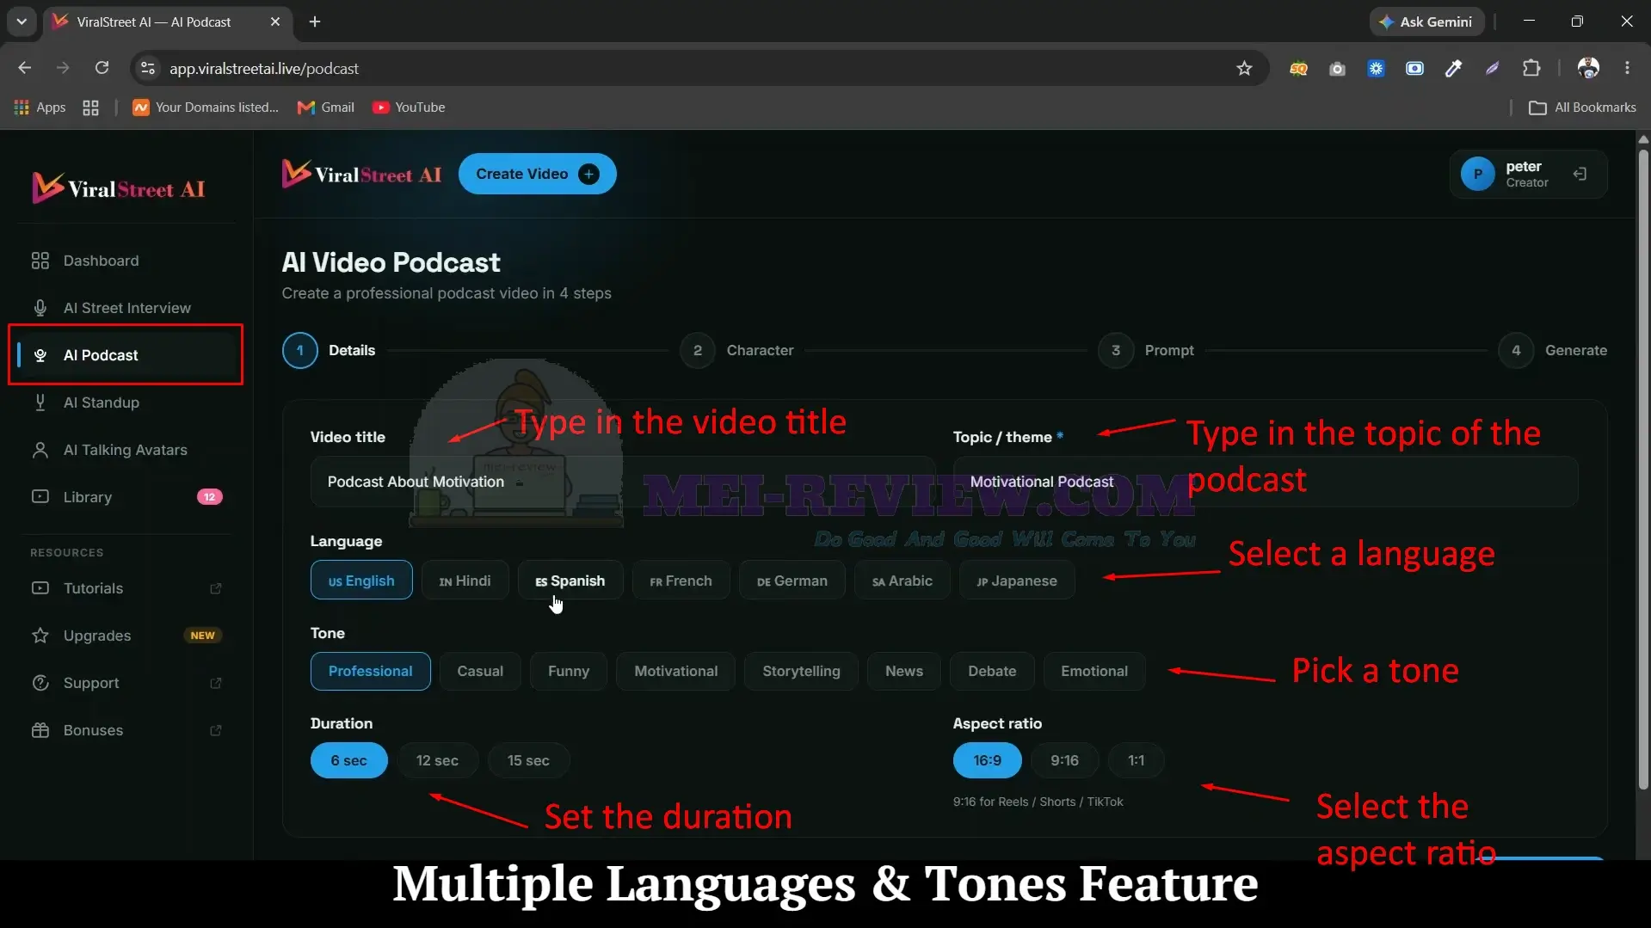
Task: Open the Gmail bookmark
Action: point(326,108)
